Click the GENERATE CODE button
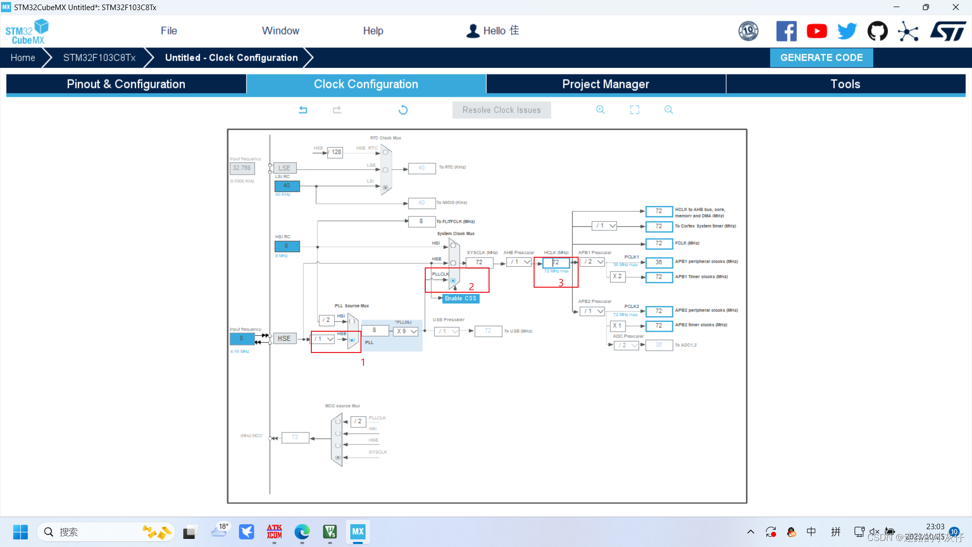This screenshot has width=972, height=547. (x=822, y=57)
